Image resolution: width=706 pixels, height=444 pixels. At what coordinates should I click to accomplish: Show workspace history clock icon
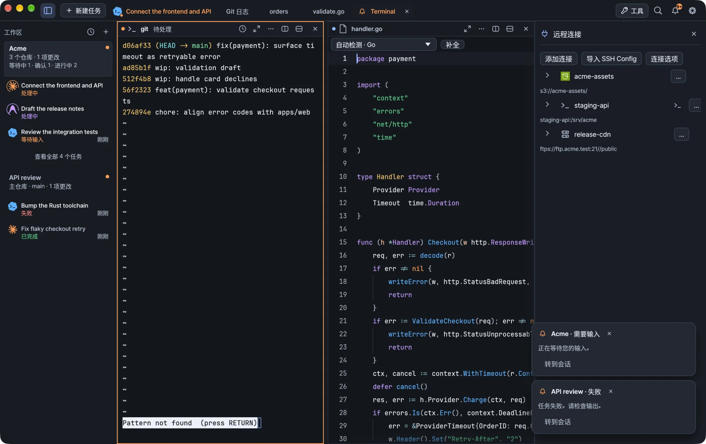(x=91, y=32)
